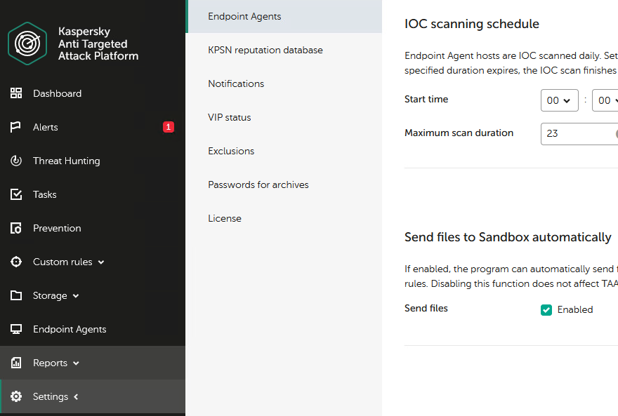Expand the Reports submenu arrow
The image size is (618, 416).
pyautogui.click(x=76, y=363)
